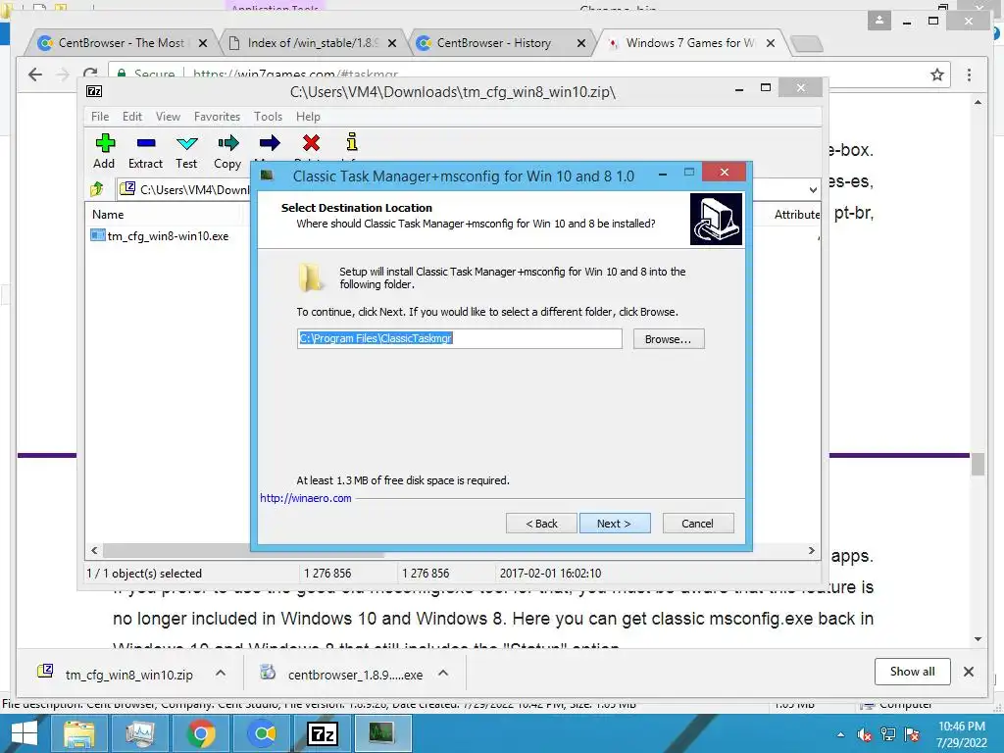1004x753 pixels.
Task: Close the CentBrowser - History tab
Action: (x=580, y=43)
